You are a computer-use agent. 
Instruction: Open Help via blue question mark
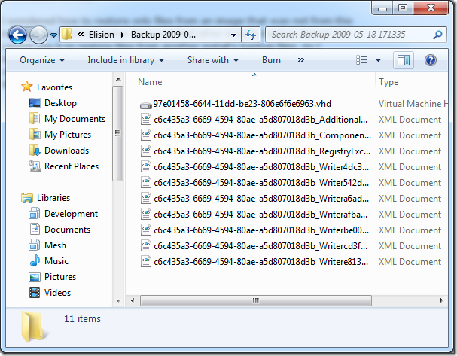point(431,60)
